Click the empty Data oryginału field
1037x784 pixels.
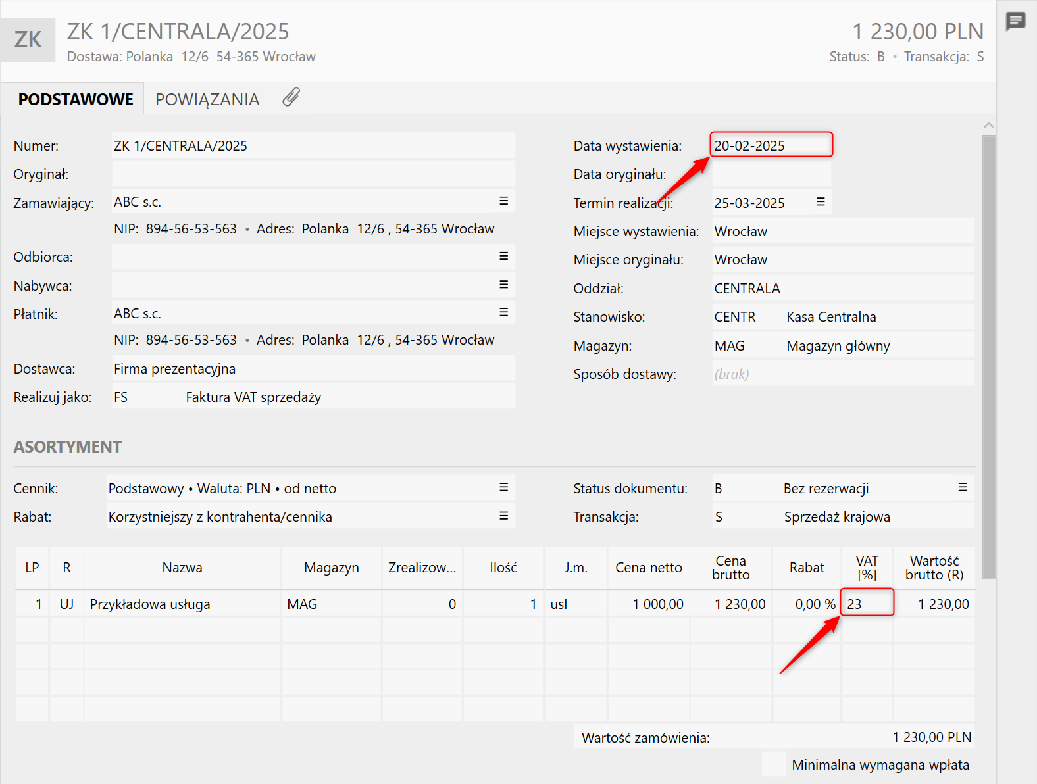[x=771, y=174]
